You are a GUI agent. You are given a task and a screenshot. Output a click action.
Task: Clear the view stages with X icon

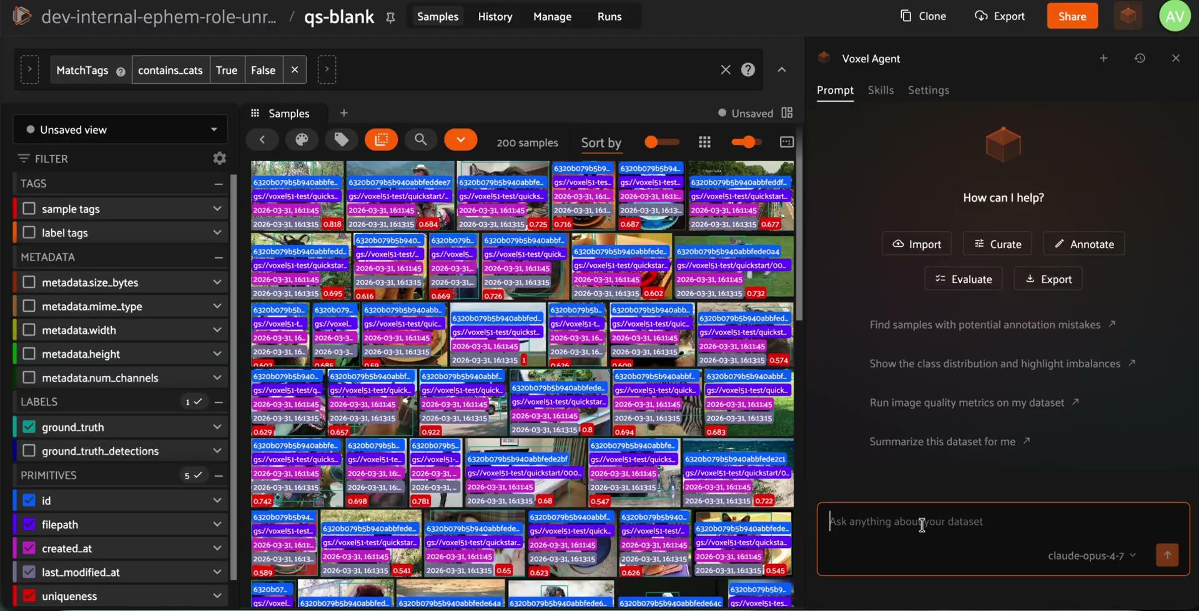coord(726,70)
